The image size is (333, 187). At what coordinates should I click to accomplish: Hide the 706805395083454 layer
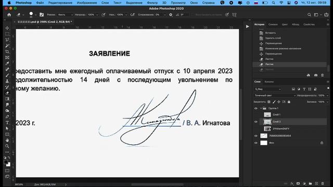pos(256,136)
